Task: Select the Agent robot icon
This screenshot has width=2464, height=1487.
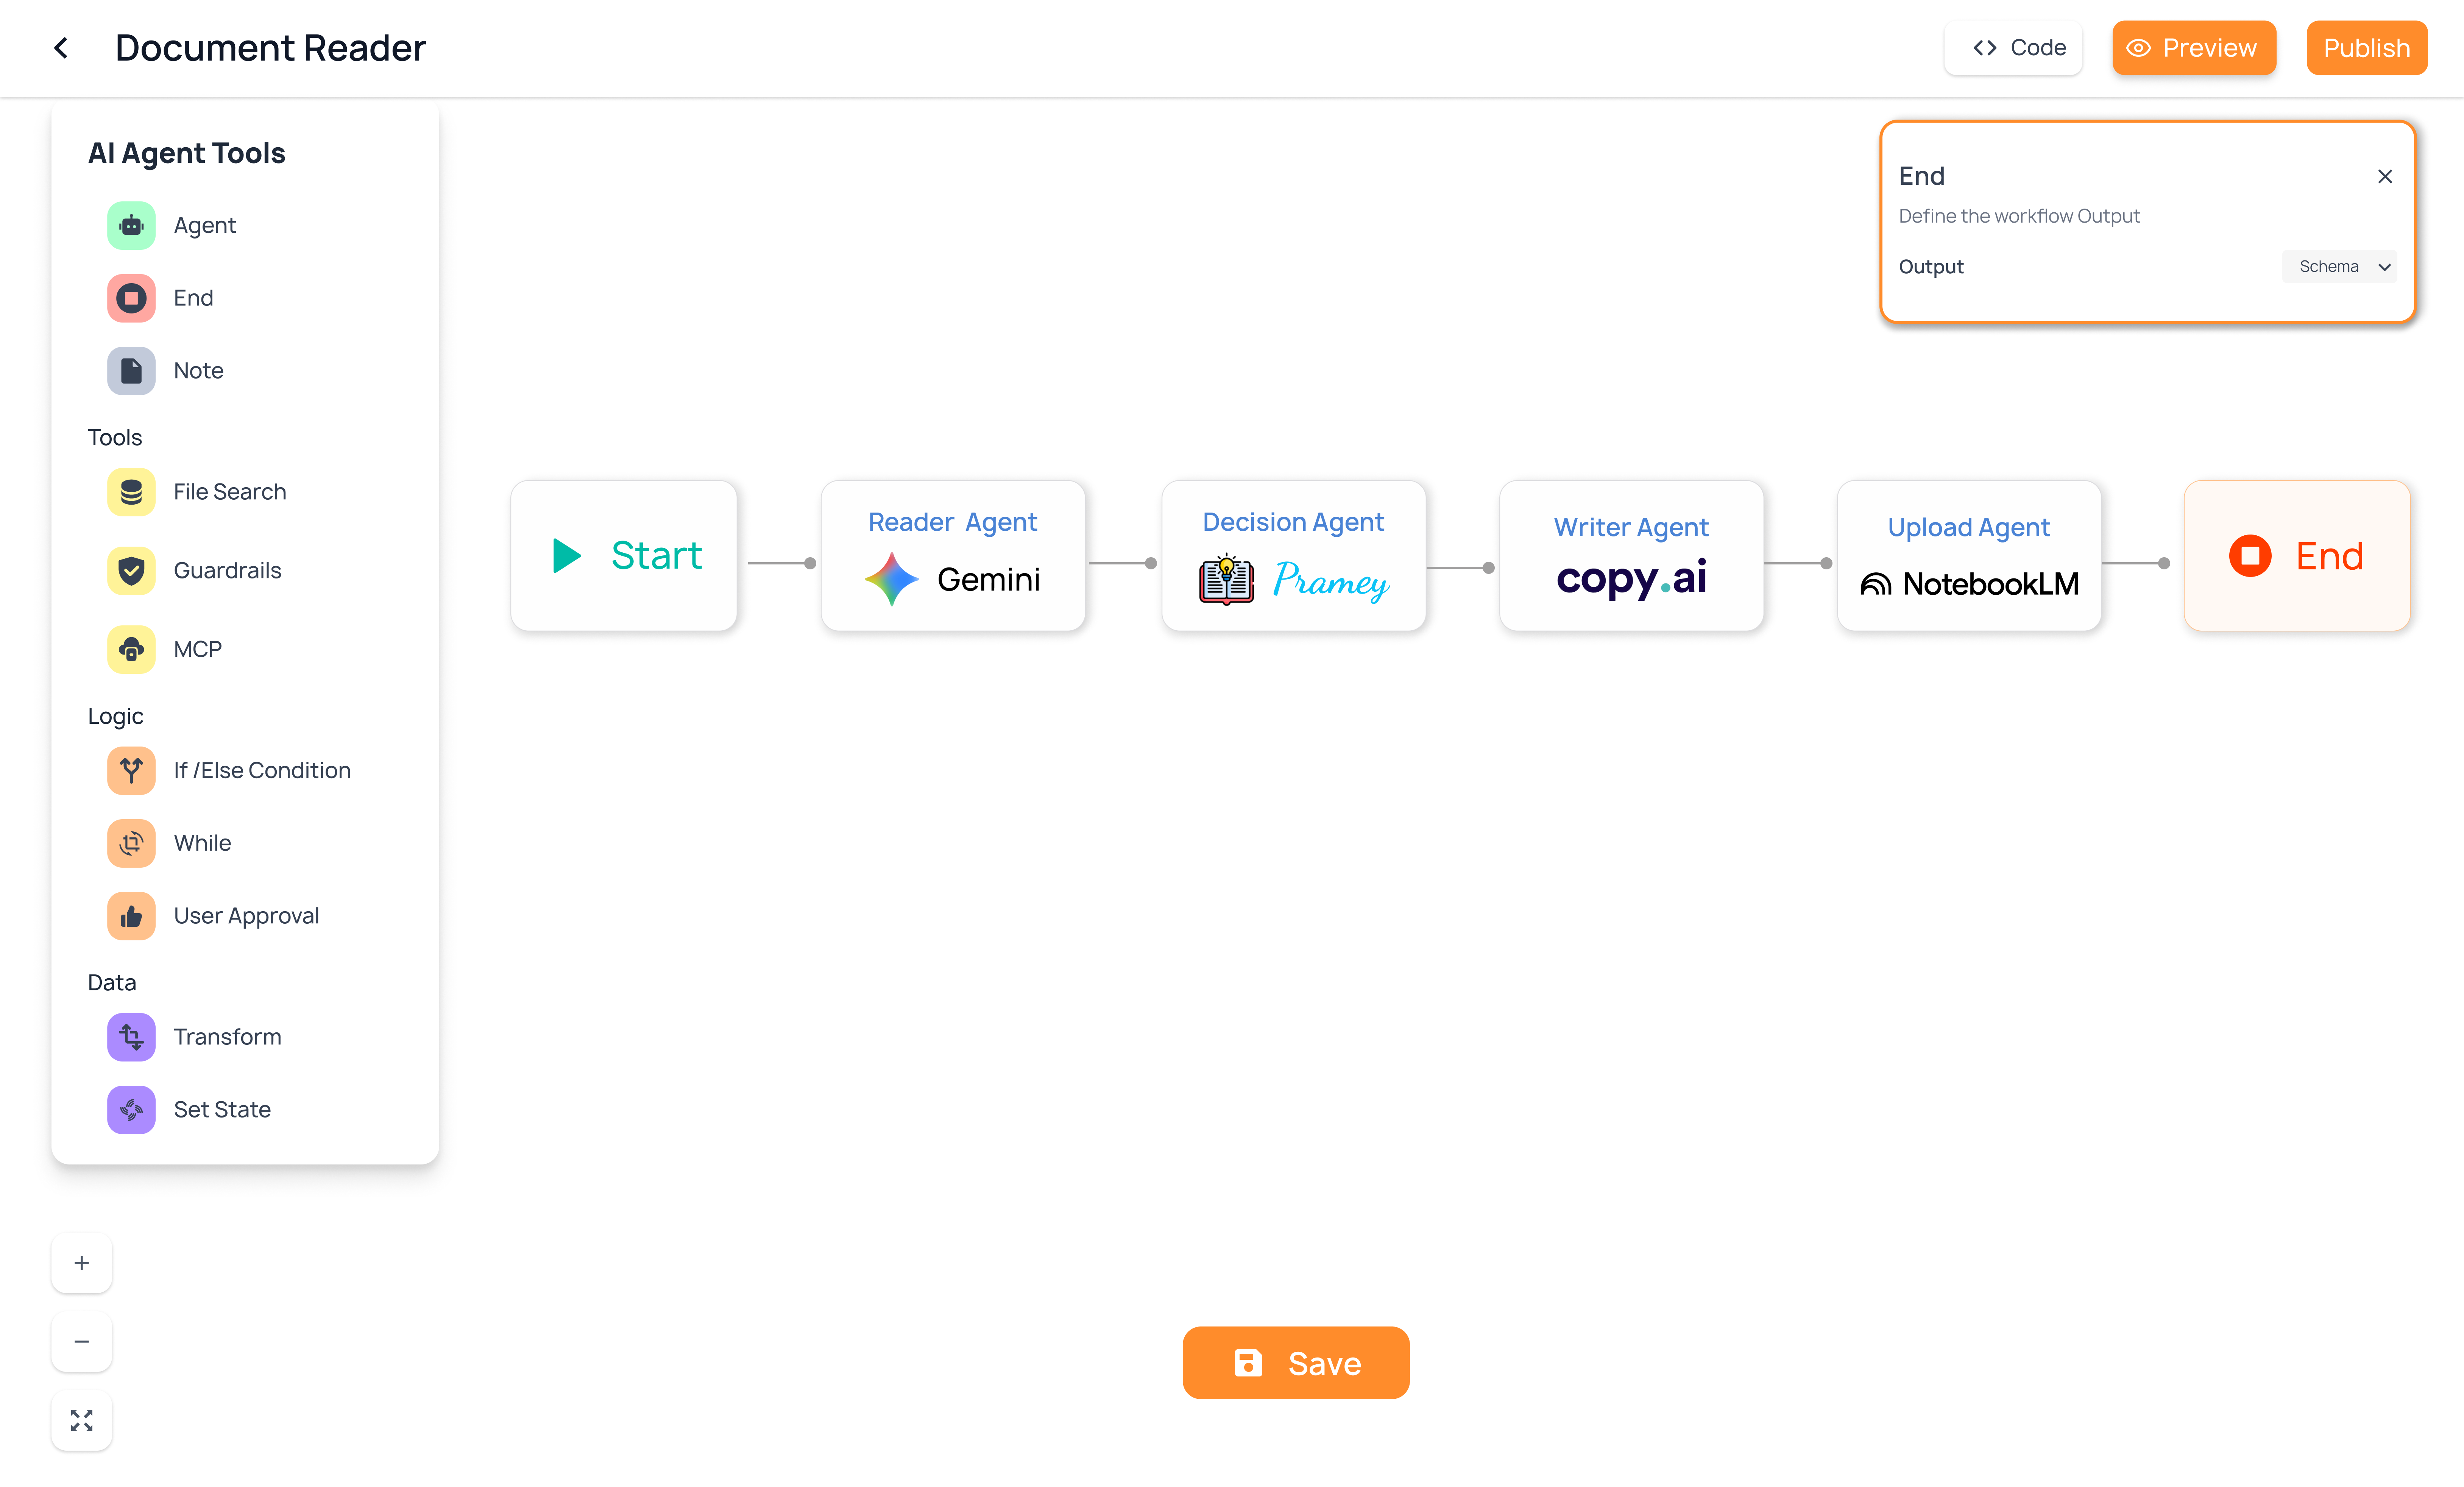Action: tap(131, 225)
